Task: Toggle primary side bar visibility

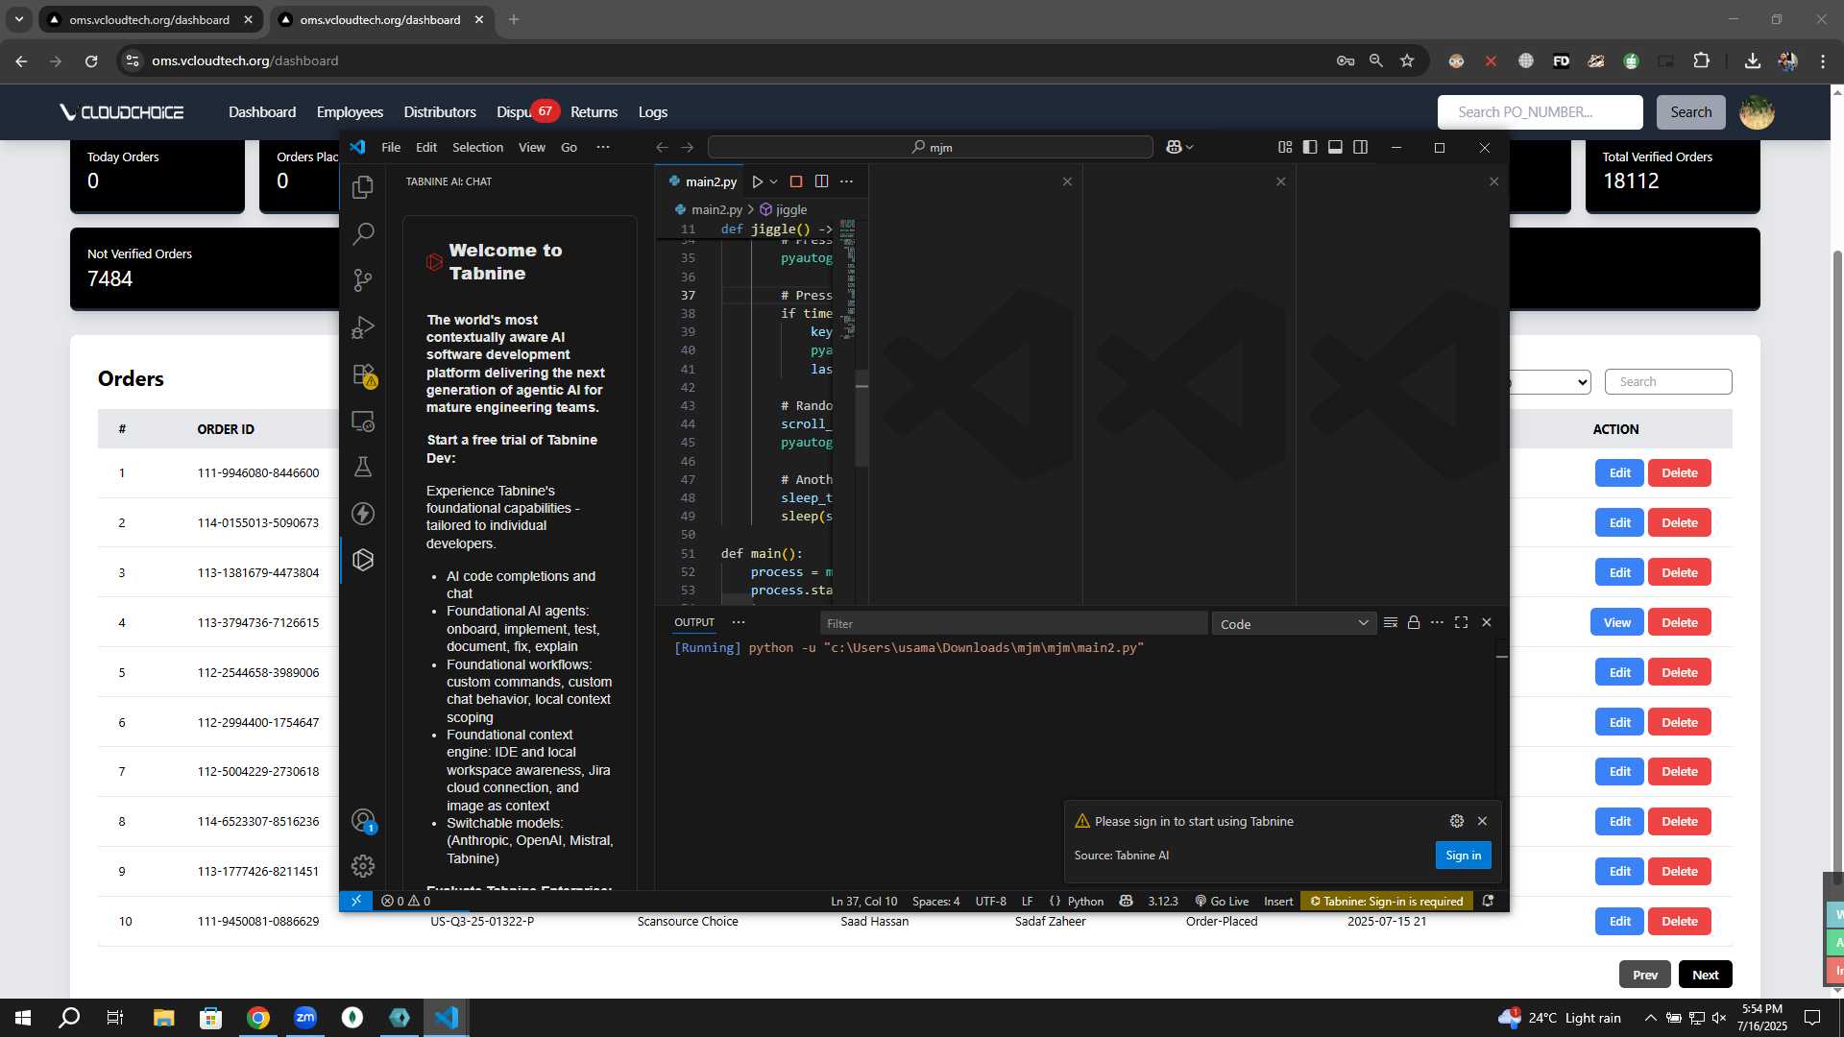Action: 1310,147
